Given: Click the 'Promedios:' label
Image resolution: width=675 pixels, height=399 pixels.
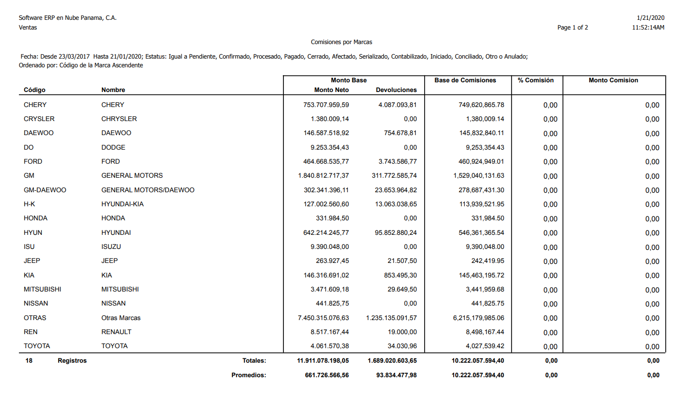Looking at the screenshot, I should tap(249, 375).
